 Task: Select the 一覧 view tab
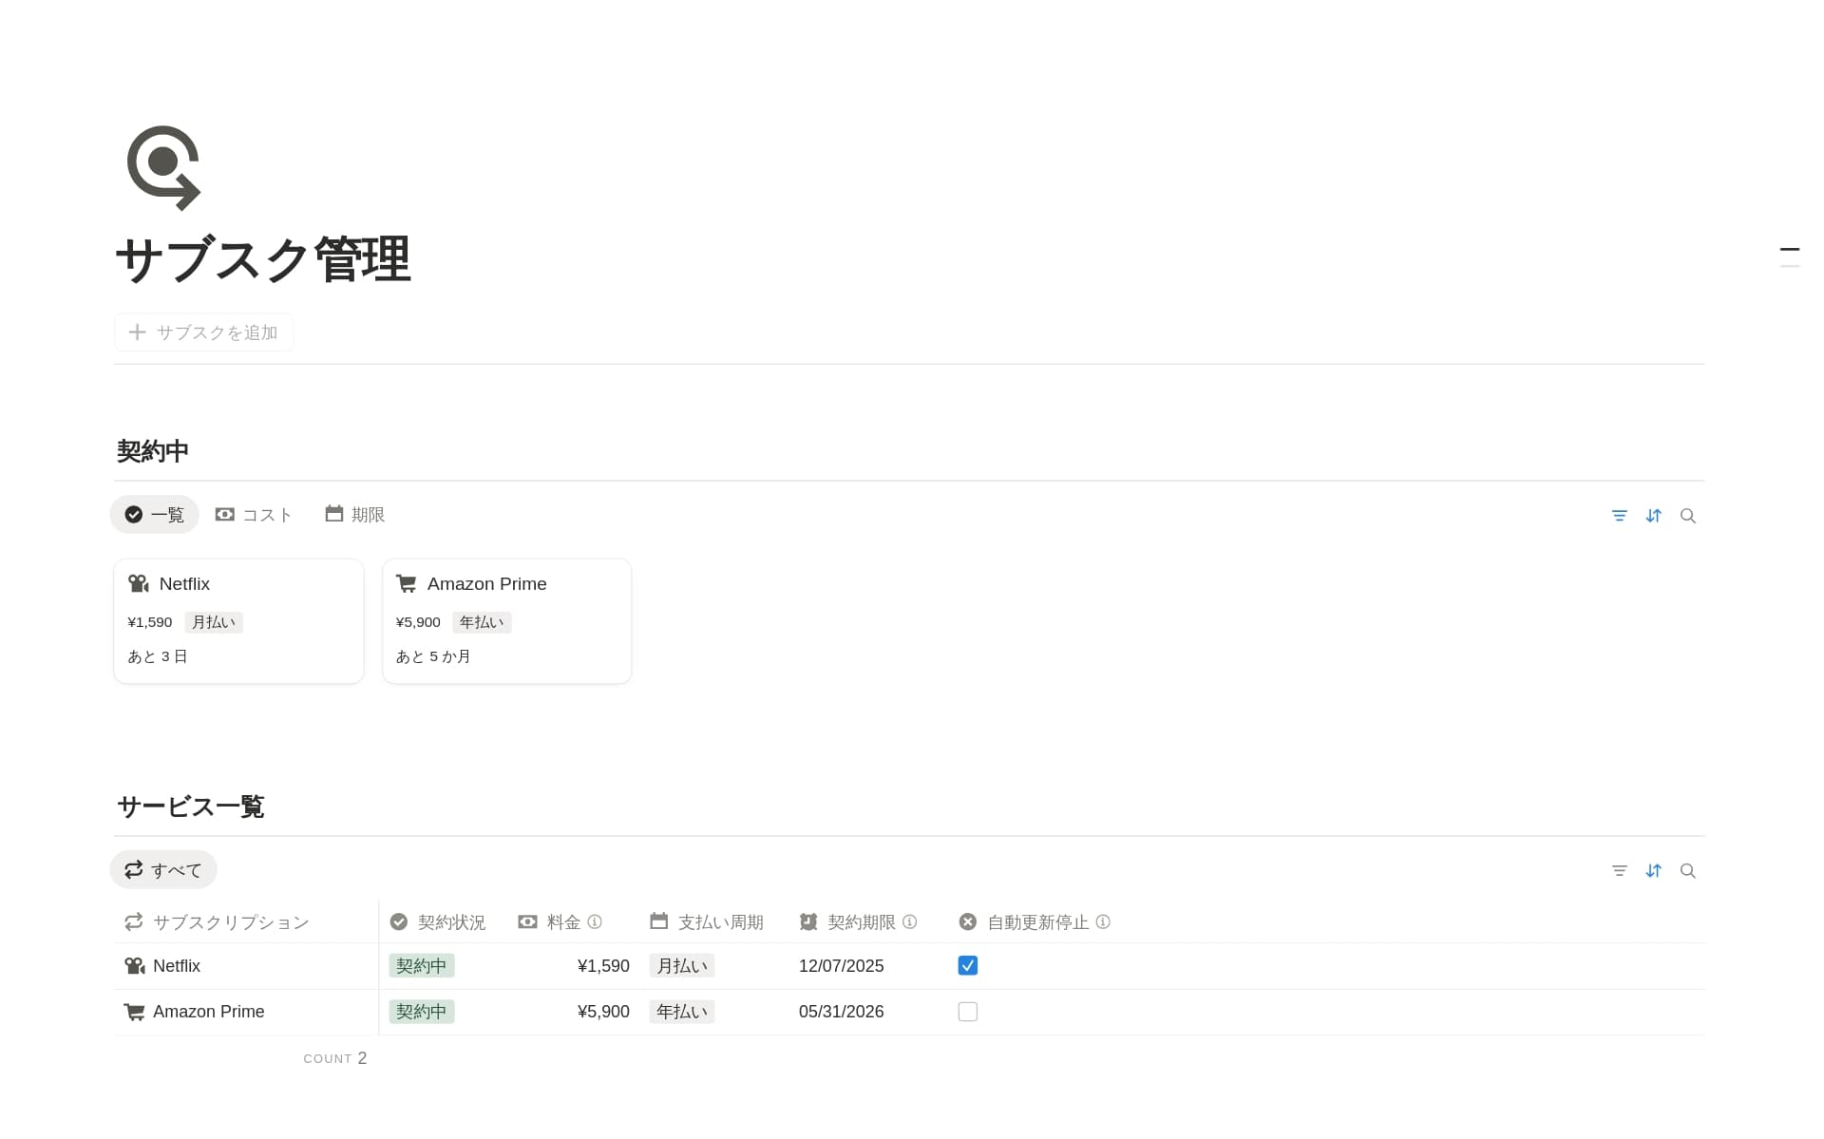pos(154,515)
